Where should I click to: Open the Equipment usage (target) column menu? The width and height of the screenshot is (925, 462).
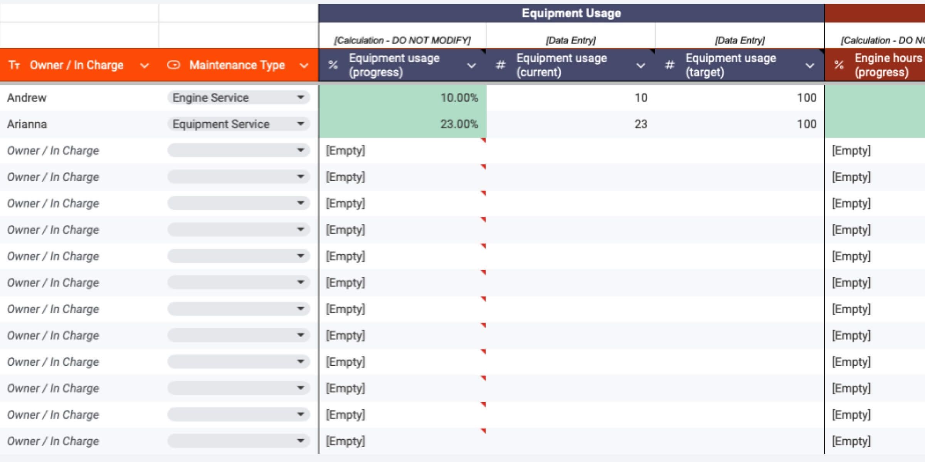(x=809, y=66)
